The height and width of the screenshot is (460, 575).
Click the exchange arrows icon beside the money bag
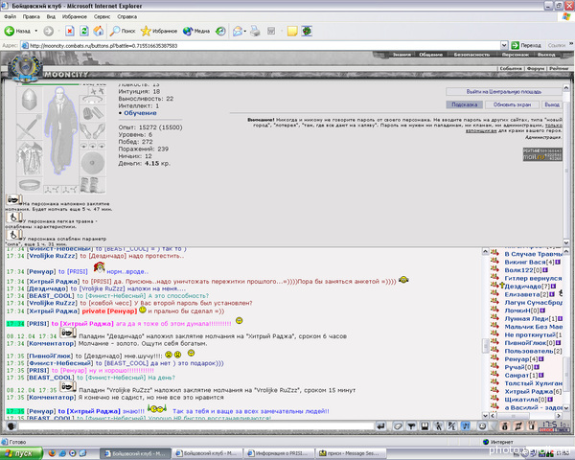(518, 425)
